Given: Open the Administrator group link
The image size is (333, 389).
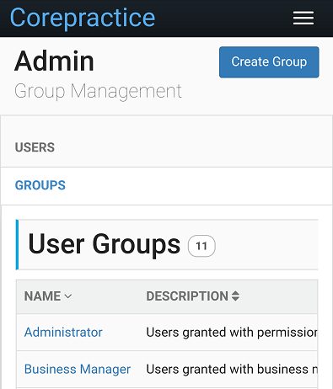Looking at the screenshot, I should 63,333.
